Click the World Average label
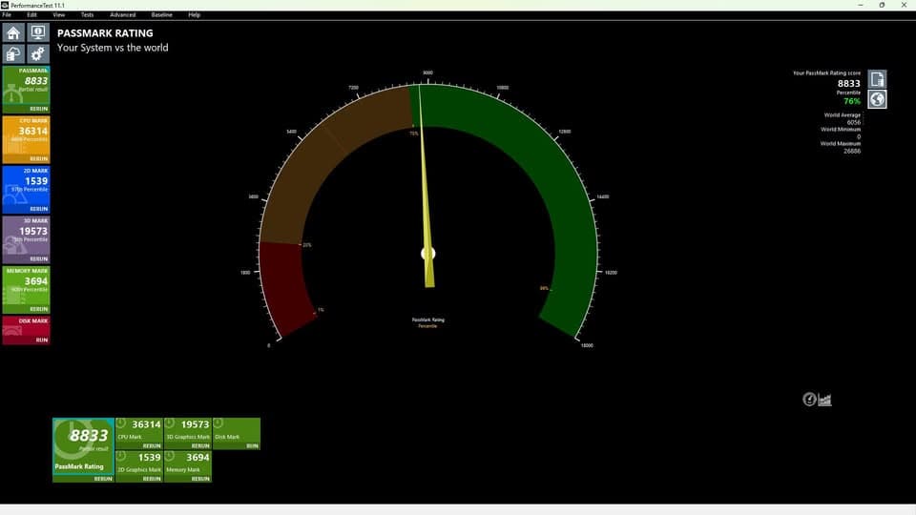Viewport: 916px width, 515px height. click(842, 115)
